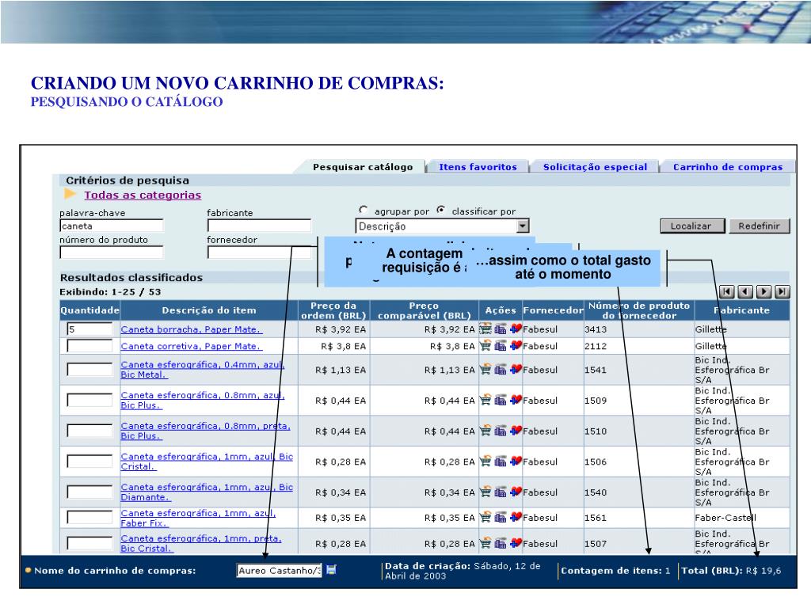Click the Redefinir button
This screenshot has width=811, height=608.
pos(760,226)
